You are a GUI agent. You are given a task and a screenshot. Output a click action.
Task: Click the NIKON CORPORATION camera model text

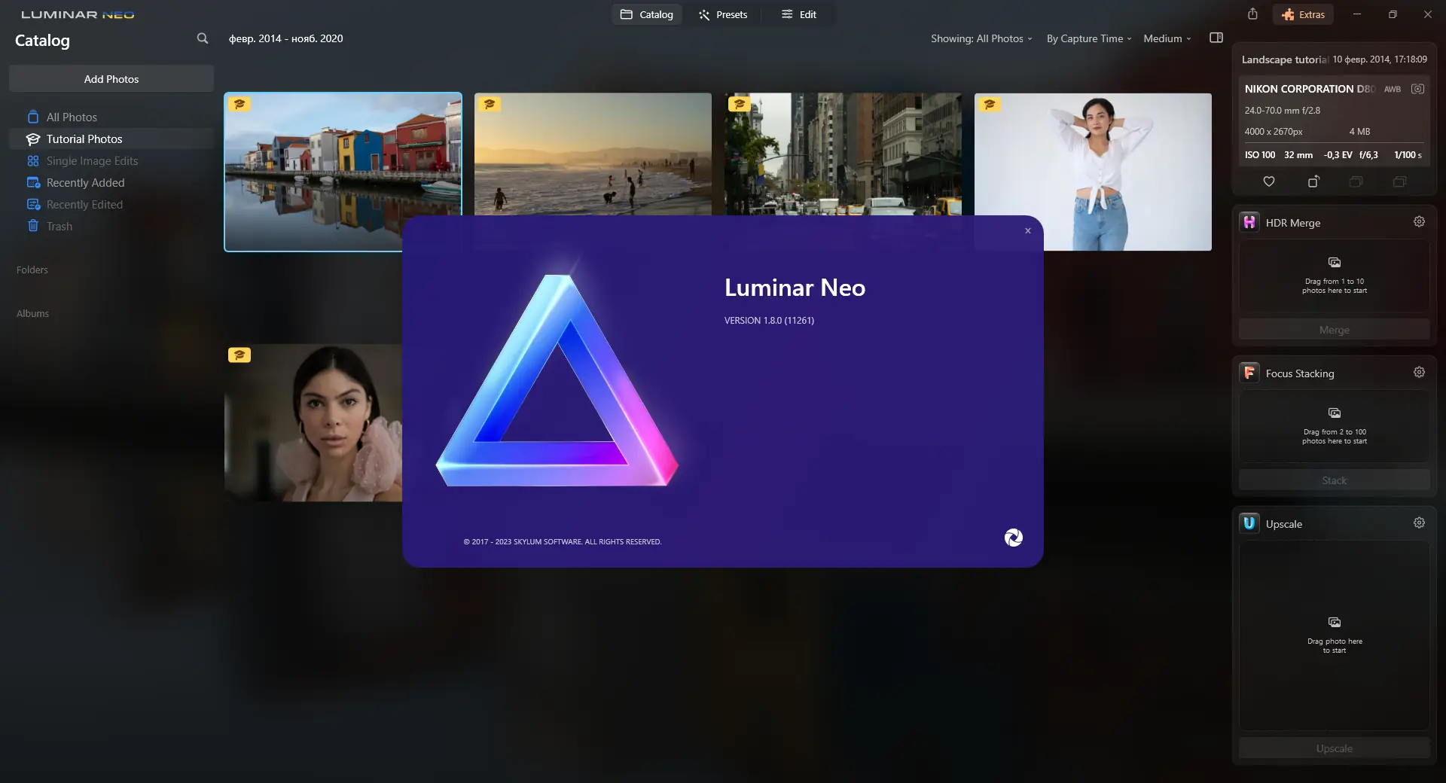click(x=1310, y=89)
